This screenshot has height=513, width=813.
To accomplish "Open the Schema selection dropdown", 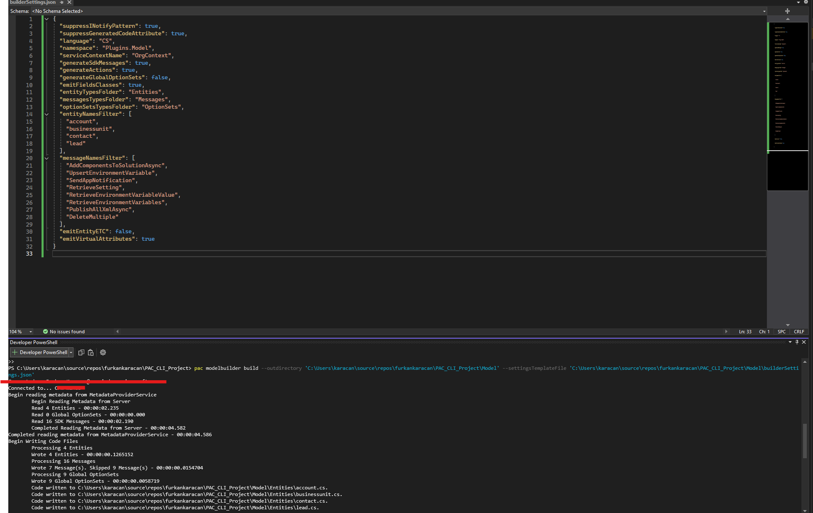I will [764, 11].
